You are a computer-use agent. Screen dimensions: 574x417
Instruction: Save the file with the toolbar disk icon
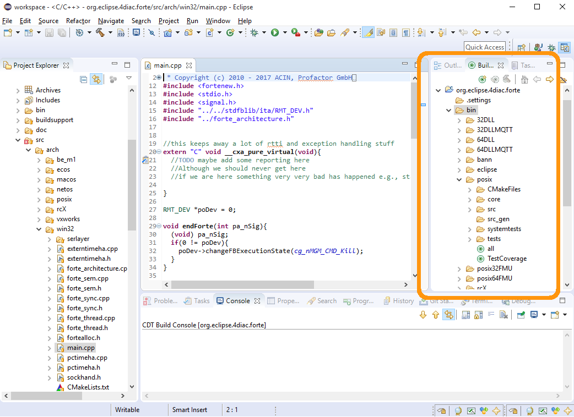click(48, 33)
